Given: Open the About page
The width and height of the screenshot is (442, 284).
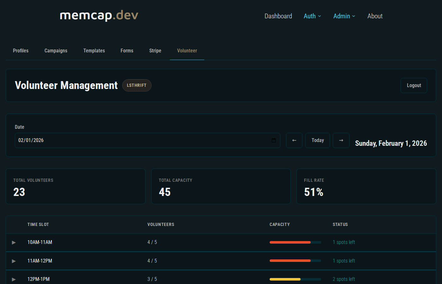Looking at the screenshot, I should [375, 16].
